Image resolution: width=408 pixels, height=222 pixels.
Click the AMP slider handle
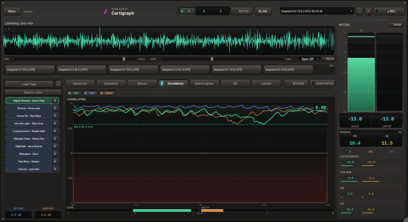[x=212, y=59]
